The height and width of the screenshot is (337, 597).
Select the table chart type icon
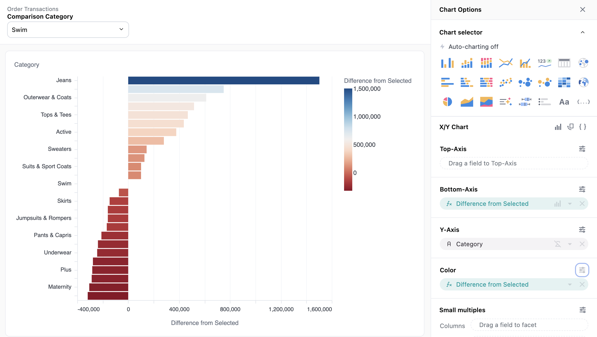(x=564, y=63)
